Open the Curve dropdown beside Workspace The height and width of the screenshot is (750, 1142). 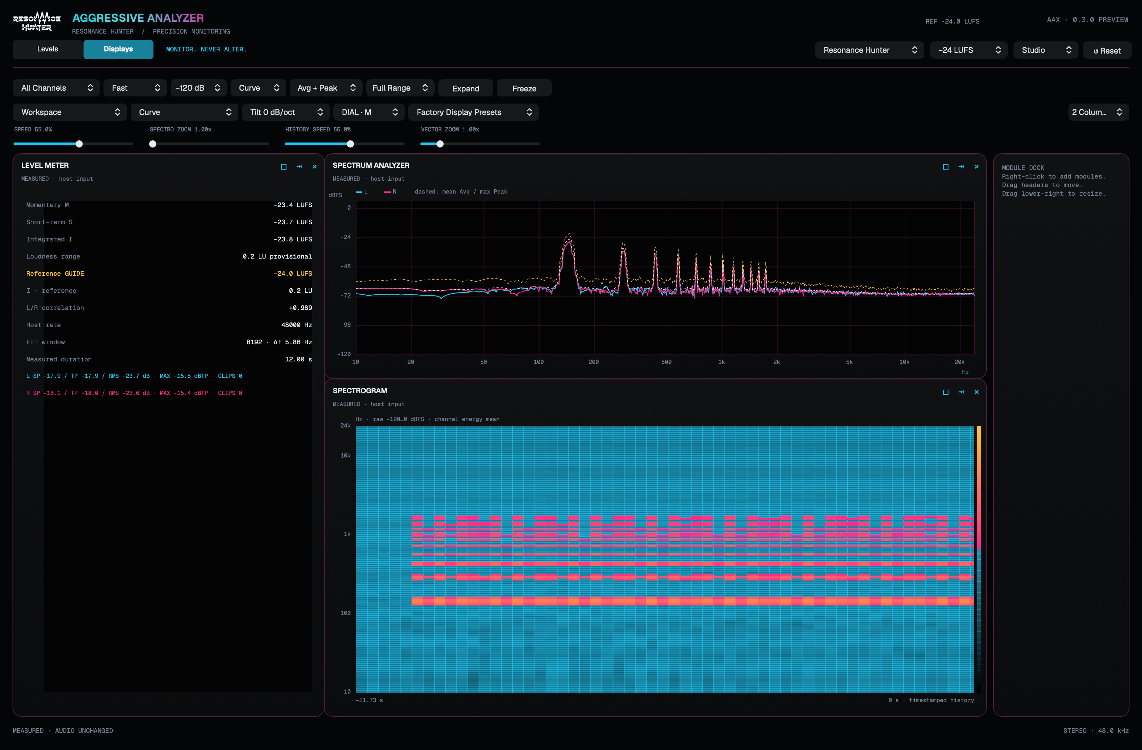[184, 112]
